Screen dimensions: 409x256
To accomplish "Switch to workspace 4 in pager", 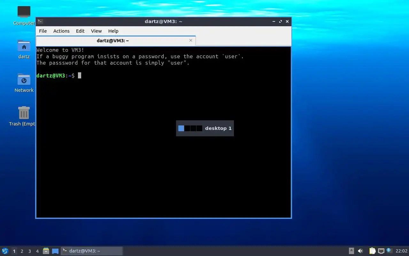I will [x=37, y=251].
